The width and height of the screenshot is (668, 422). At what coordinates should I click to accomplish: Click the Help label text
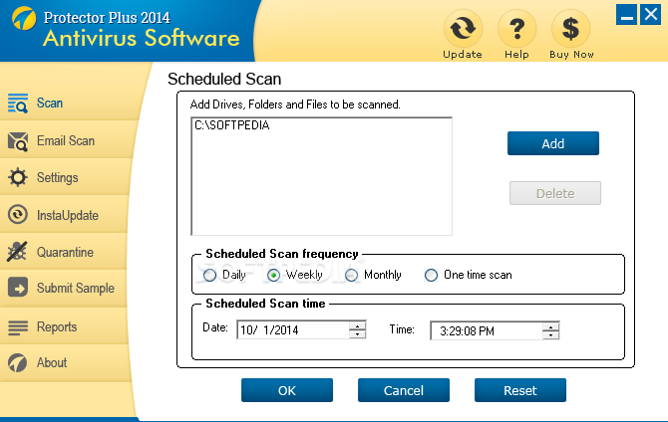coord(516,55)
